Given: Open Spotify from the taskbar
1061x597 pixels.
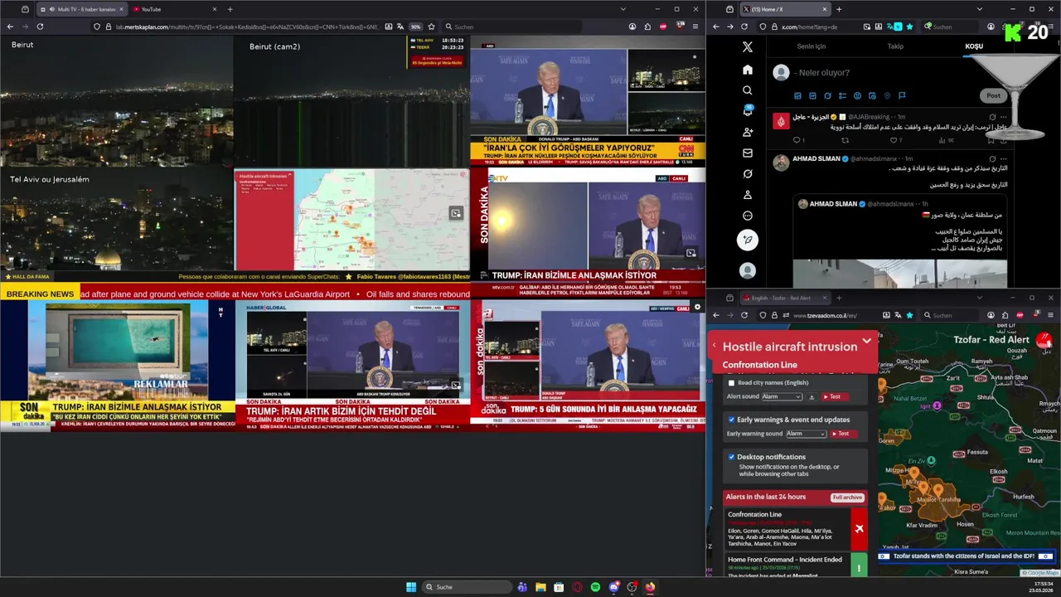Looking at the screenshot, I should 595,587.
